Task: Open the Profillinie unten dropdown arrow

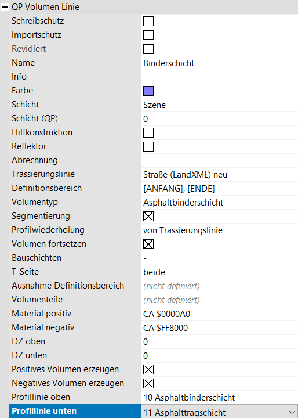Action: tap(292, 412)
